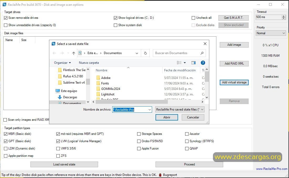Click the Abrir button
The height and width of the screenshot is (178, 289).
[167, 117]
